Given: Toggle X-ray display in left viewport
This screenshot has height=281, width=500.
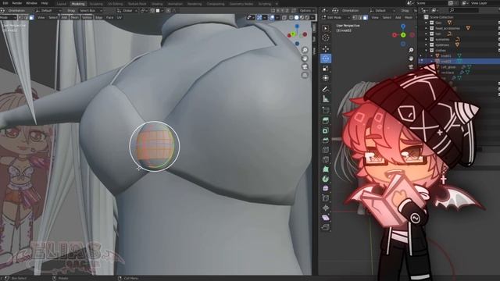Looking at the screenshot, I should (284, 17).
